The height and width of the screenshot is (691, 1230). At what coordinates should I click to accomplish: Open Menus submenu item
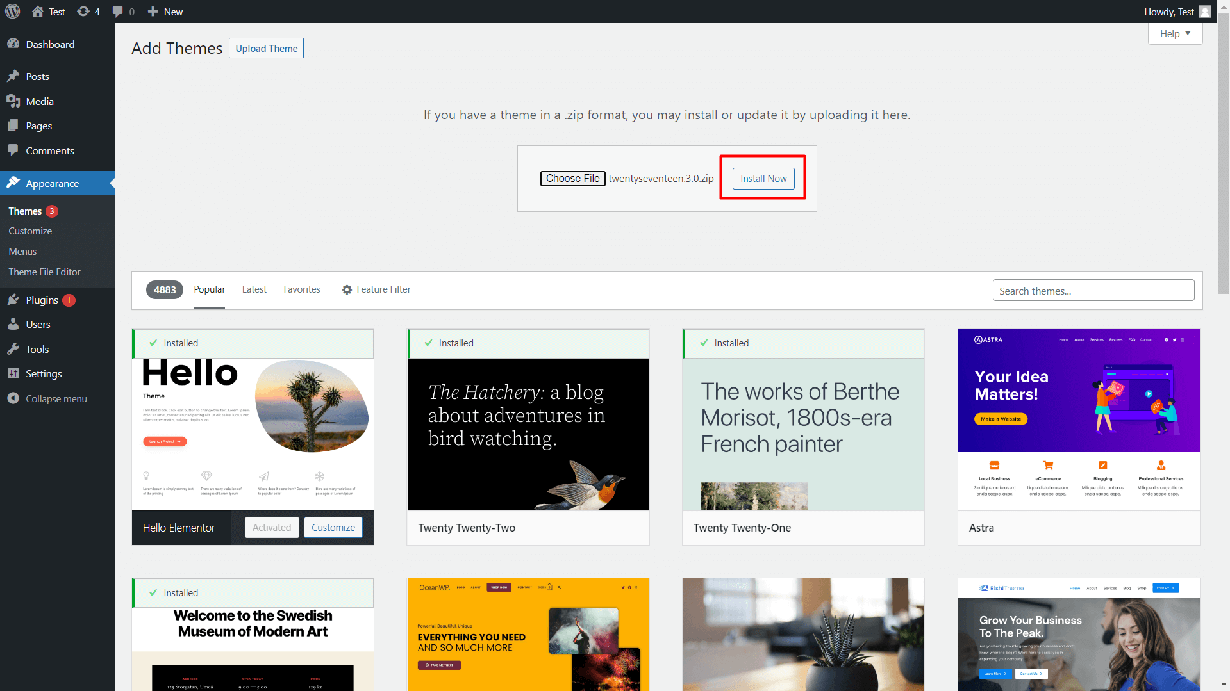coord(22,252)
